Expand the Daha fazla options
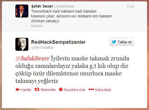149x110 pixels. pyautogui.click(x=103, y=90)
